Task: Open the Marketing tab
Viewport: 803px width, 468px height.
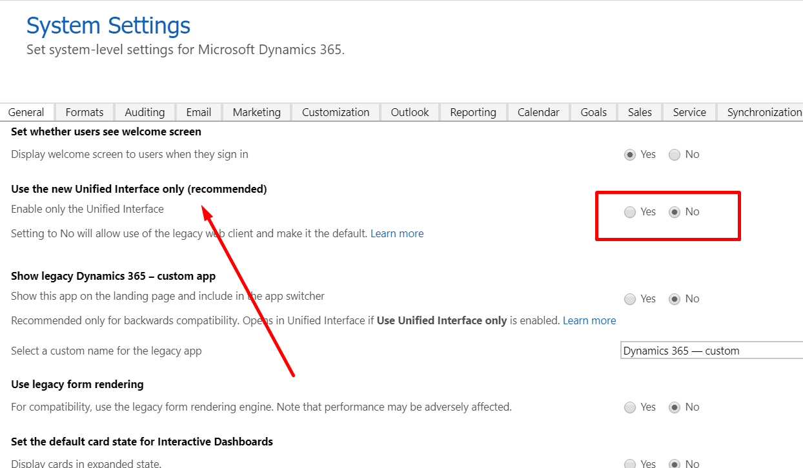Action: click(x=257, y=112)
